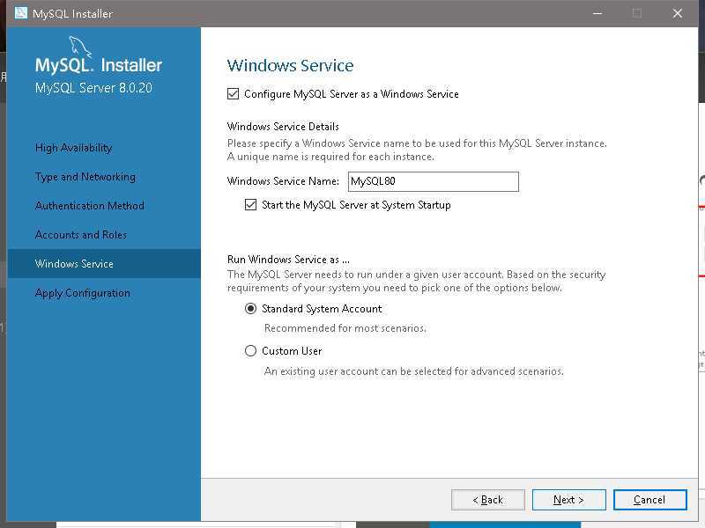Image resolution: width=705 pixels, height=528 pixels.
Task: Click the MySQL Installer title bar icon
Action: tap(20, 13)
